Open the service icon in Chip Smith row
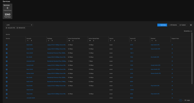 click(7, 94)
